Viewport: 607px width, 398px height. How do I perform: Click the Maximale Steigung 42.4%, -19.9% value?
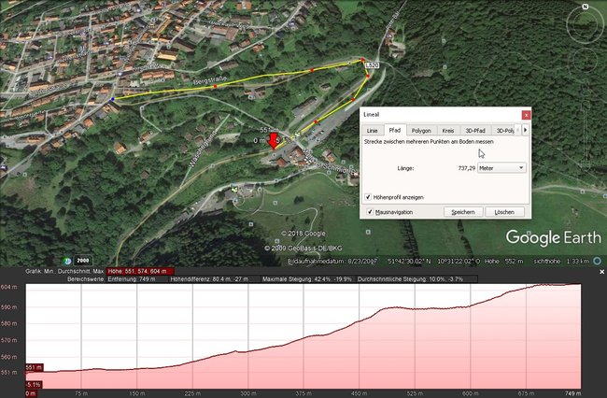307,278
